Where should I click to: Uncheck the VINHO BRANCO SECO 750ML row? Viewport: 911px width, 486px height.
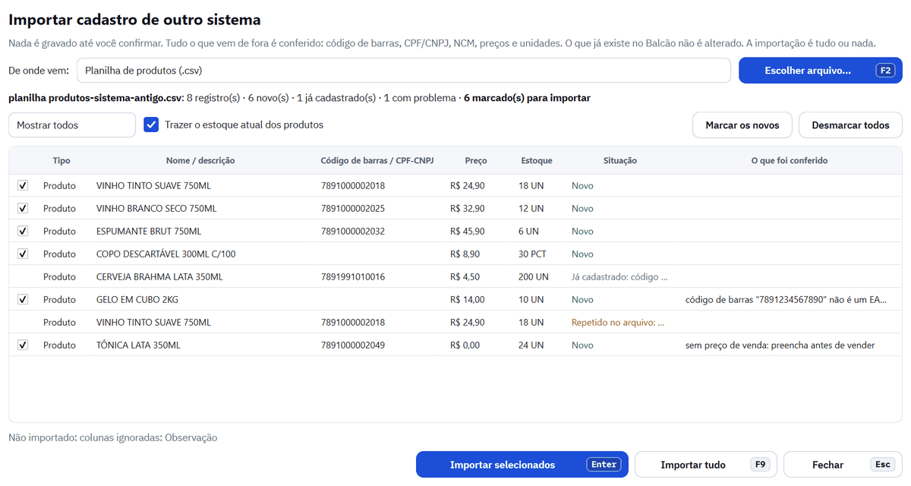(23, 208)
